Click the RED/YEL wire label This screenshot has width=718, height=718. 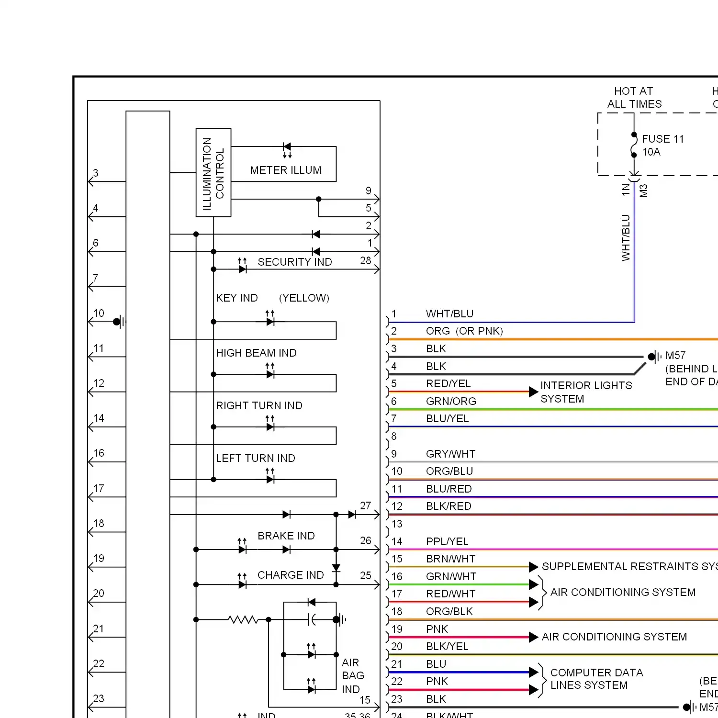click(x=449, y=383)
